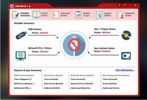Click the Authorized Drives entry

click(x=111, y=88)
